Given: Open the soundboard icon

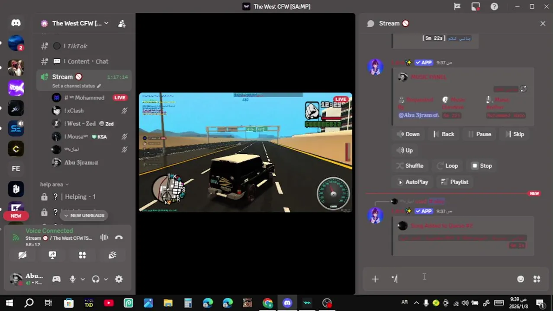Looking at the screenshot, I should coord(113,255).
